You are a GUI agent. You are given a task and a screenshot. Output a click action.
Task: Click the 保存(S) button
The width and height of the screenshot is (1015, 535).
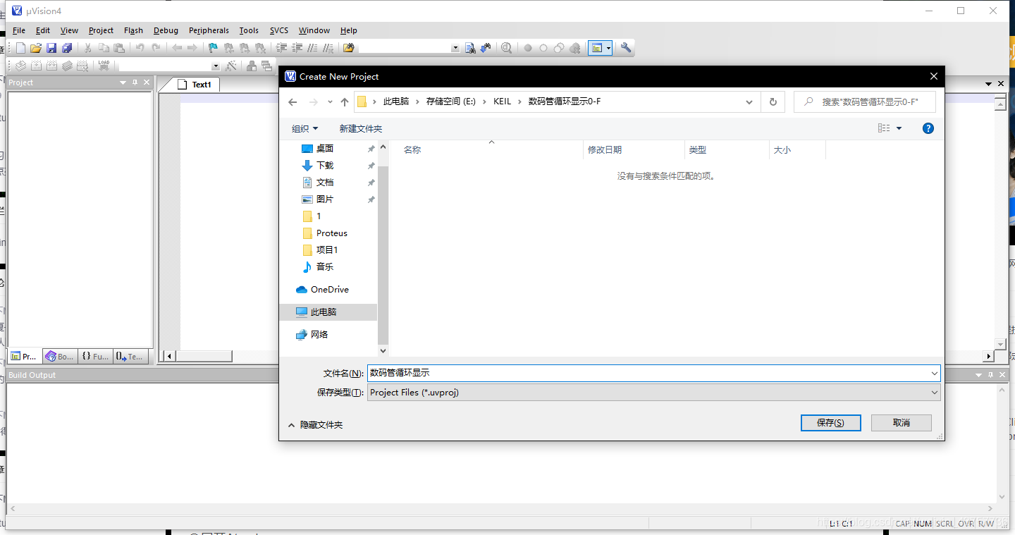(831, 422)
